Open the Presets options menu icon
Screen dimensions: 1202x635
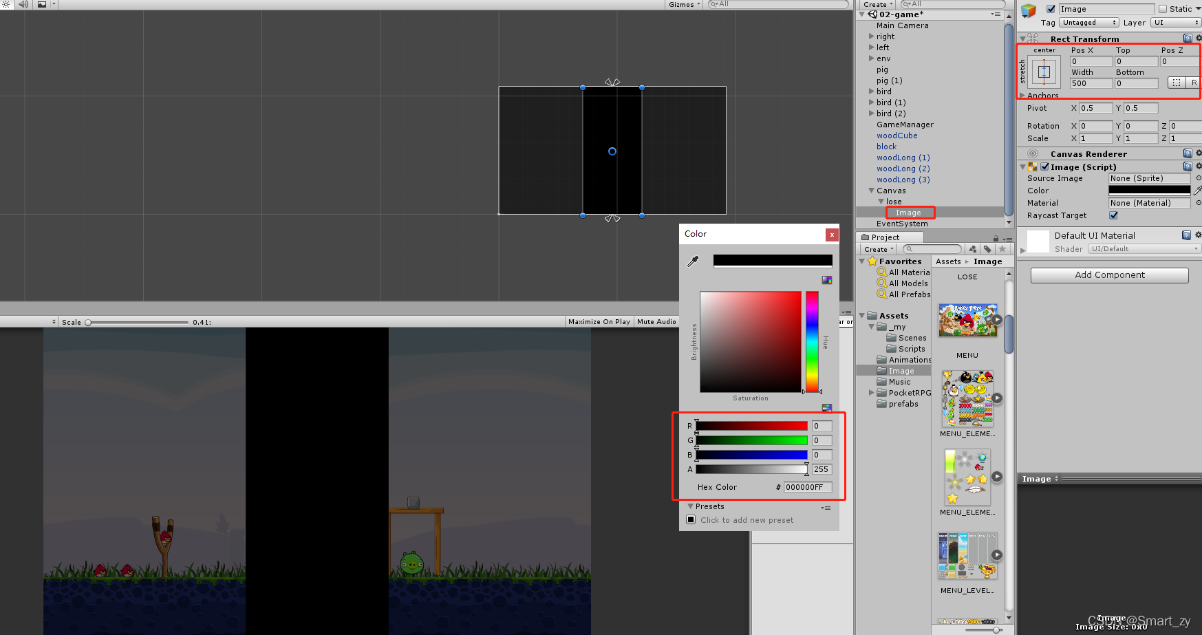tap(826, 508)
